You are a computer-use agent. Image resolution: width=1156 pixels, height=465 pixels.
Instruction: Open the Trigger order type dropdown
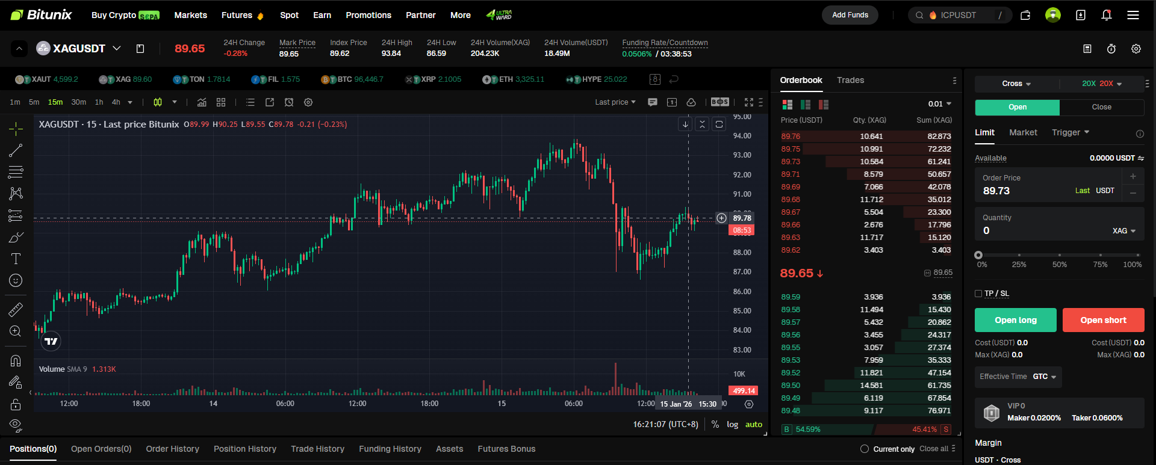coord(1071,132)
